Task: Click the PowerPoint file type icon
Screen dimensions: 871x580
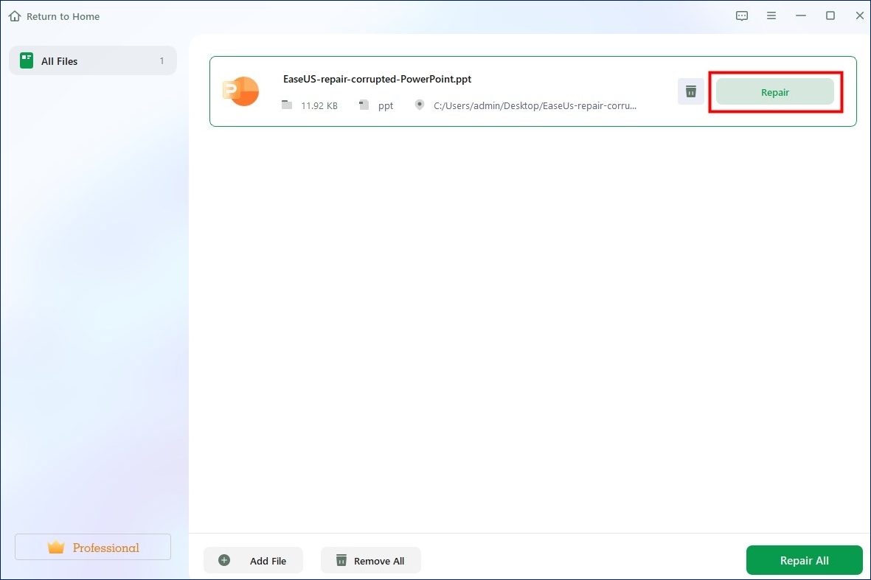Action: (240, 91)
